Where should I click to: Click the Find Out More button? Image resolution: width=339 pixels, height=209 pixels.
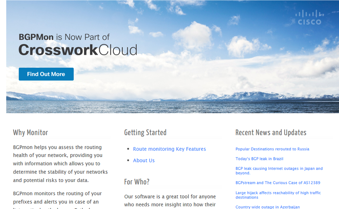coord(46,74)
